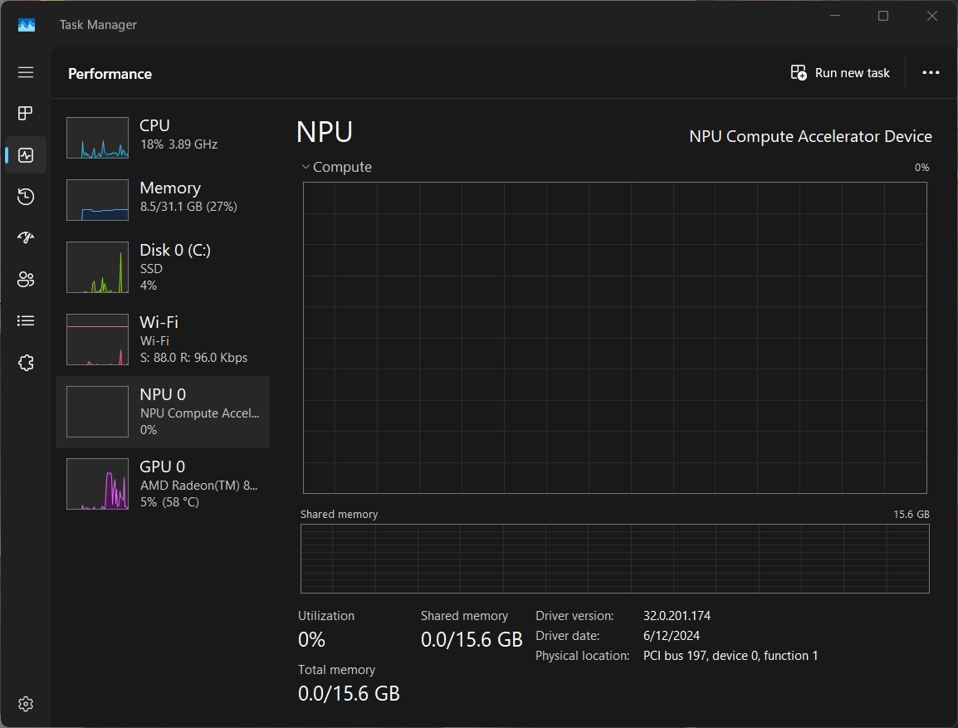Screen dimensions: 958x728
Task: Click the Shared memory usage graph
Action: 614,559
